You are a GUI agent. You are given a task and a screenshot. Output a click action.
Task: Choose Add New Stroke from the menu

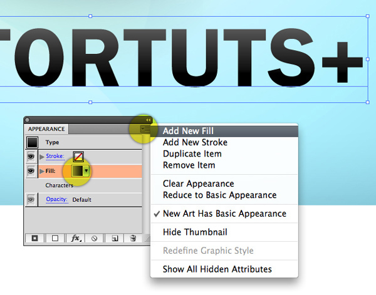224,142
